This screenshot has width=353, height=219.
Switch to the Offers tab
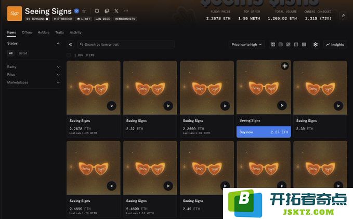pyautogui.click(x=27, y=33)
